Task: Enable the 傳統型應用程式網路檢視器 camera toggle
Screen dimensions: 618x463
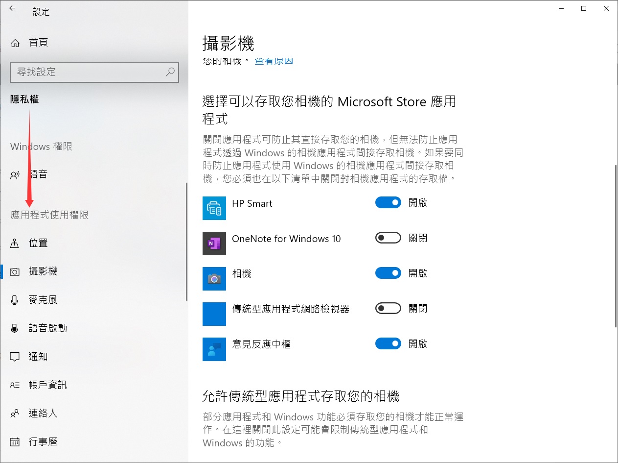Action: [x=388, y=308]
